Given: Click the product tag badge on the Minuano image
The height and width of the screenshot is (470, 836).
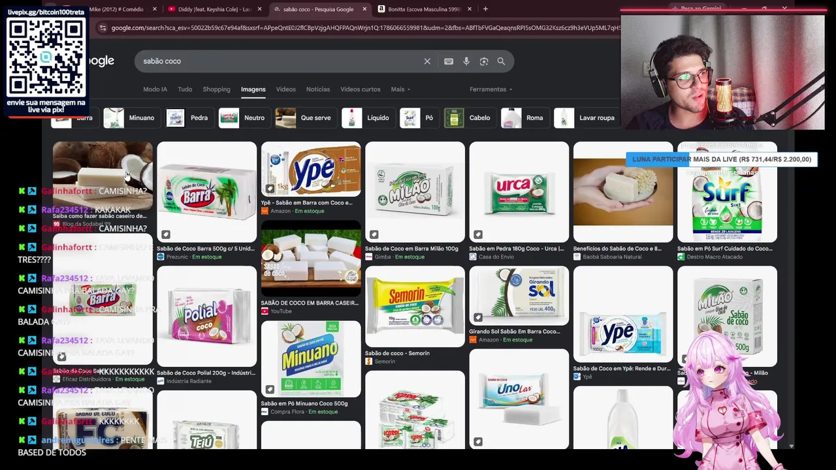Looking at the screenshot, I should (270, 390).
